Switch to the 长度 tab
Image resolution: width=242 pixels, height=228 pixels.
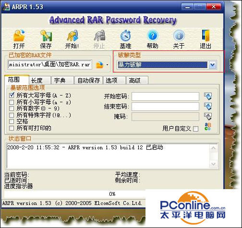tap(40, 80)
